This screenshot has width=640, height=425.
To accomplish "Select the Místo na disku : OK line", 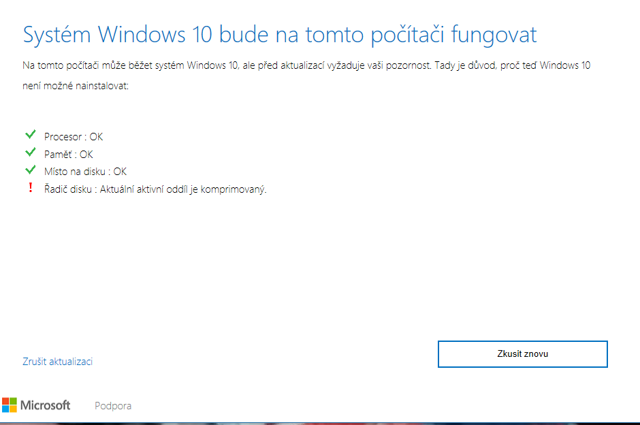I will point(85,172).
